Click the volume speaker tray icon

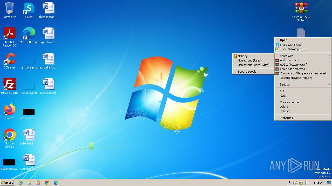(295, 183)
